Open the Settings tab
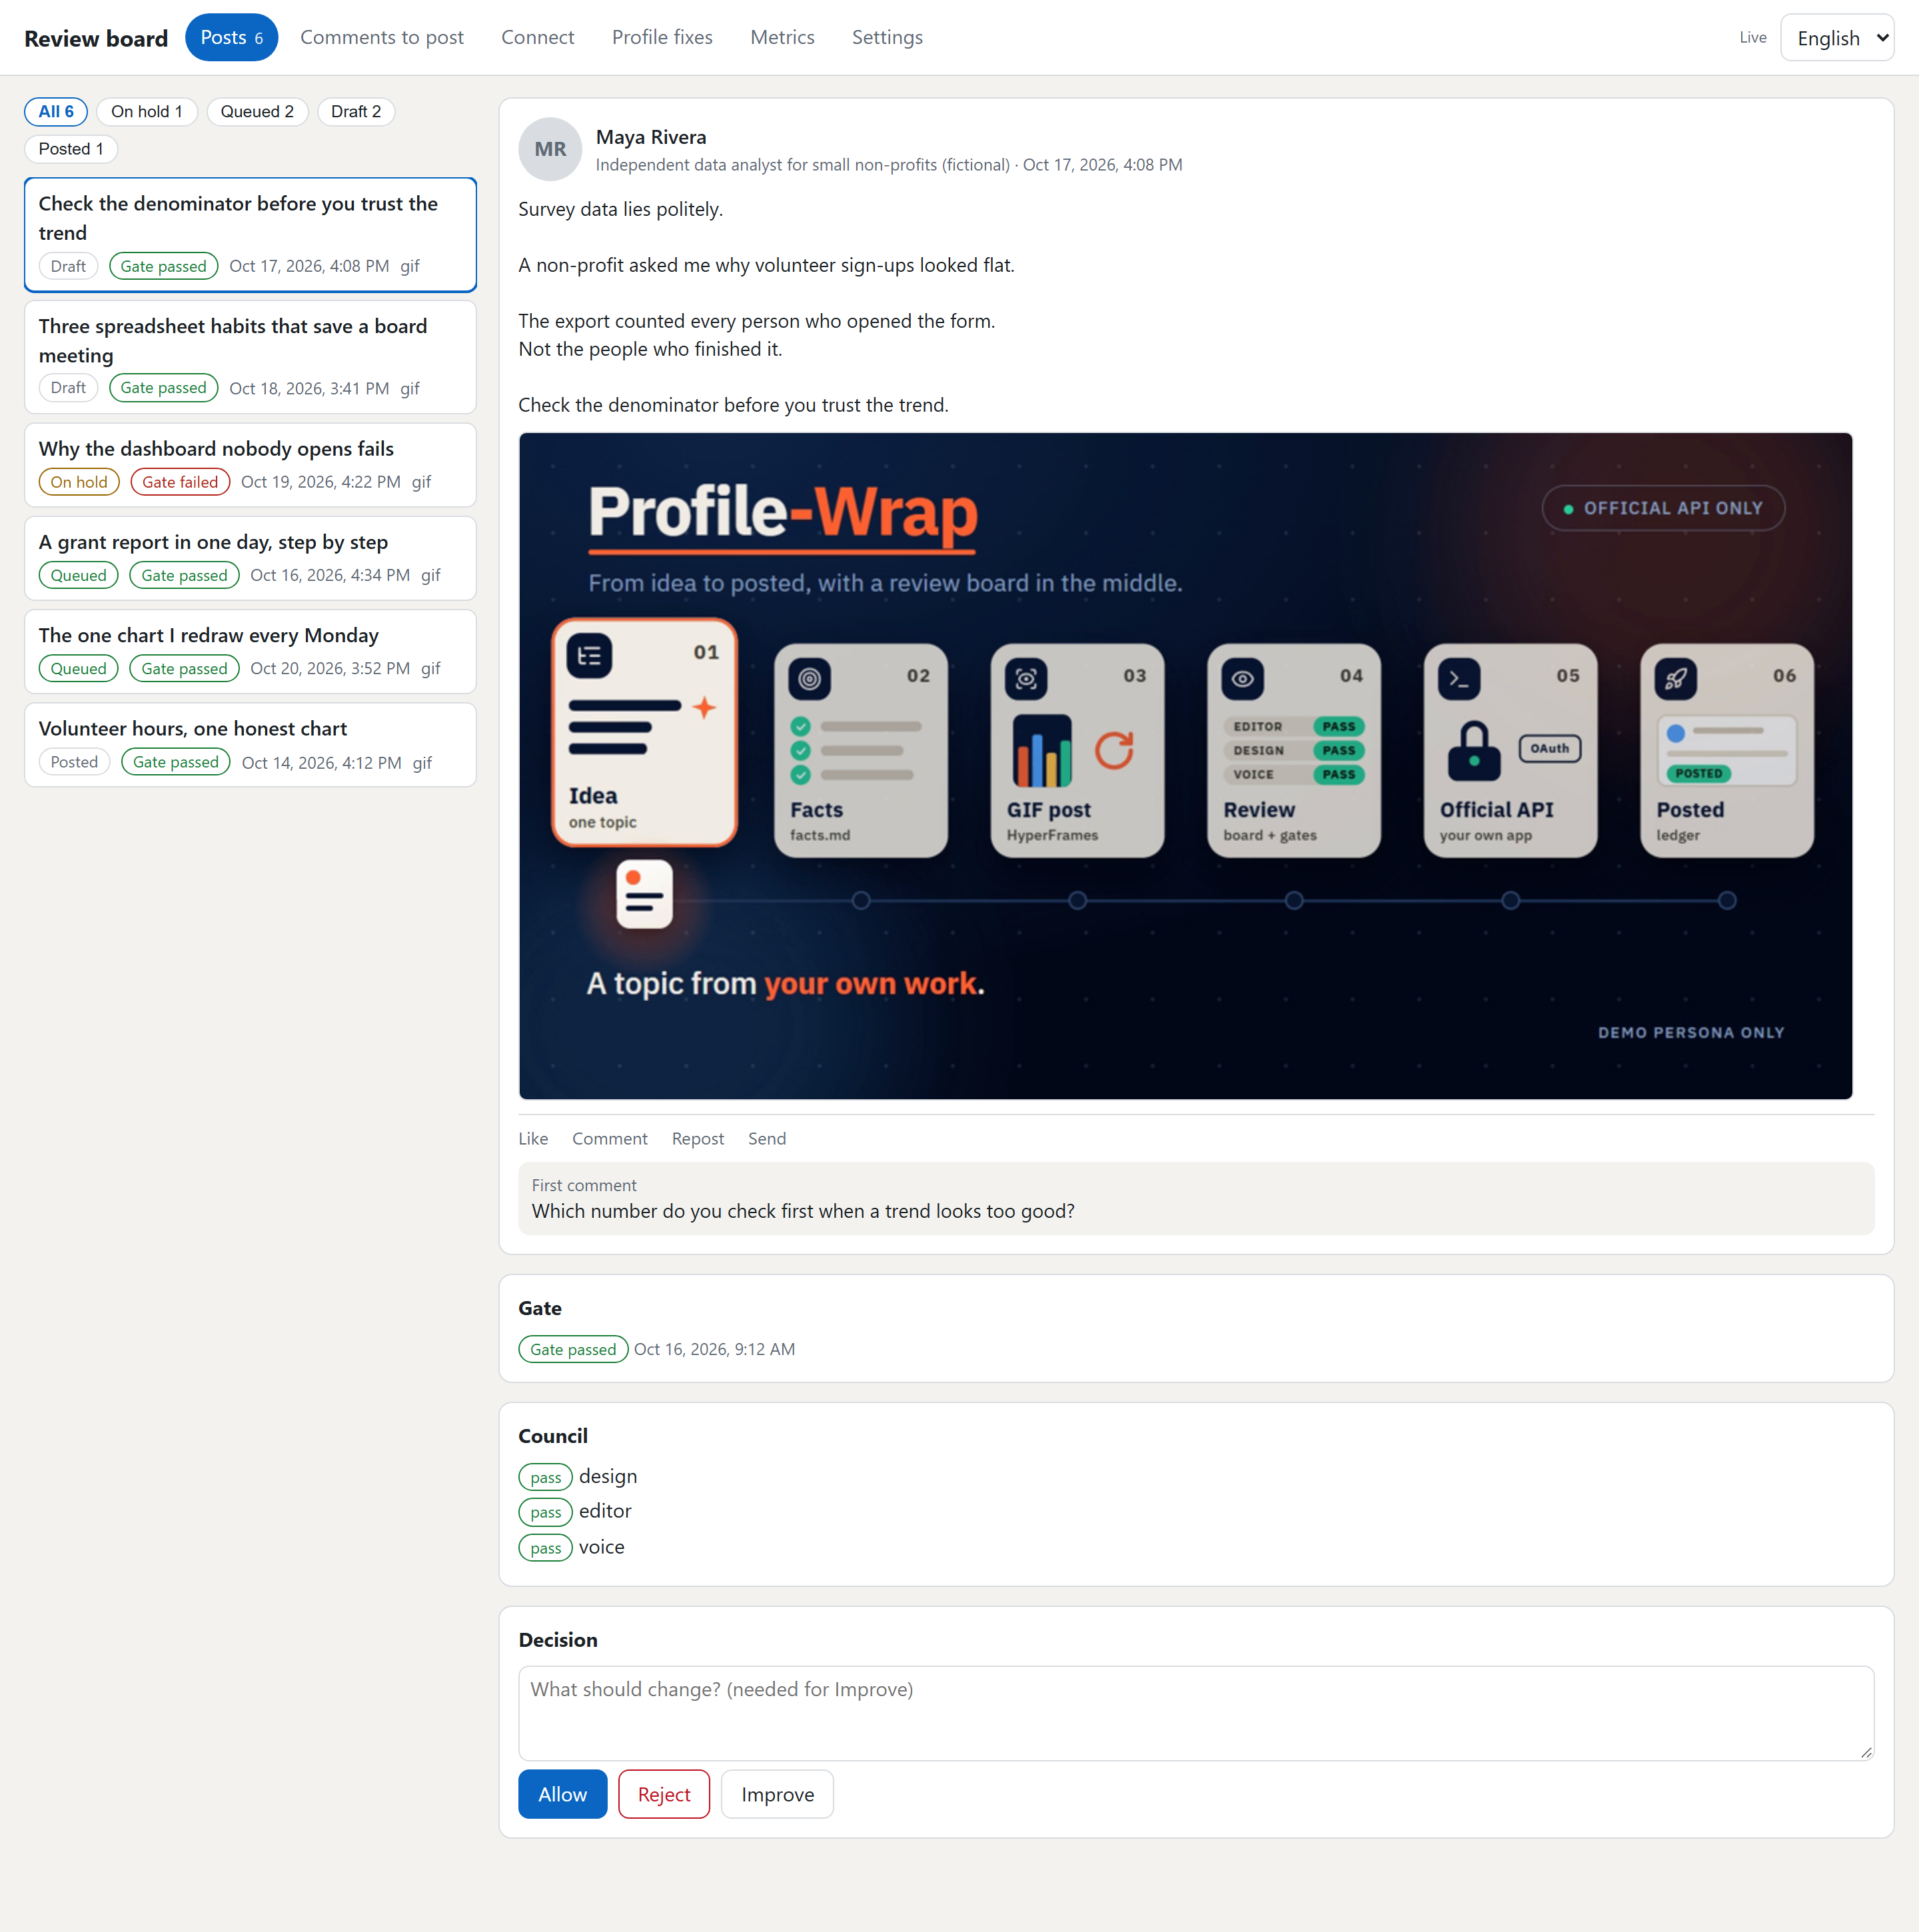Viewport: 1919px width, 1932px height. (887, 37)
